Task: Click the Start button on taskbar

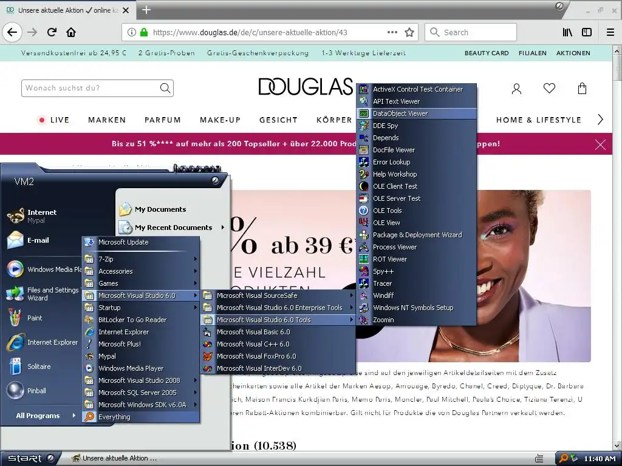Action: point(30,459)
